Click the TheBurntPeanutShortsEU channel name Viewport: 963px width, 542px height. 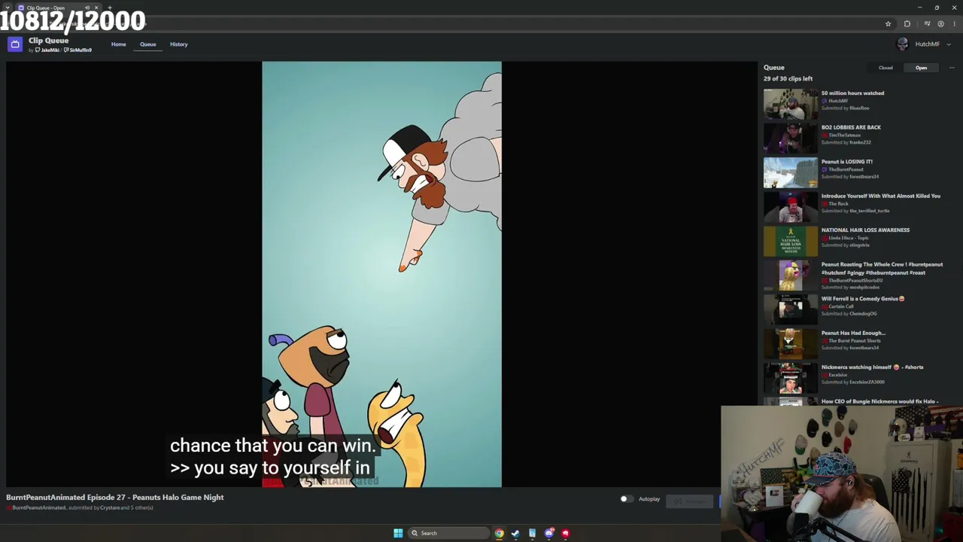tap(855, 281)
